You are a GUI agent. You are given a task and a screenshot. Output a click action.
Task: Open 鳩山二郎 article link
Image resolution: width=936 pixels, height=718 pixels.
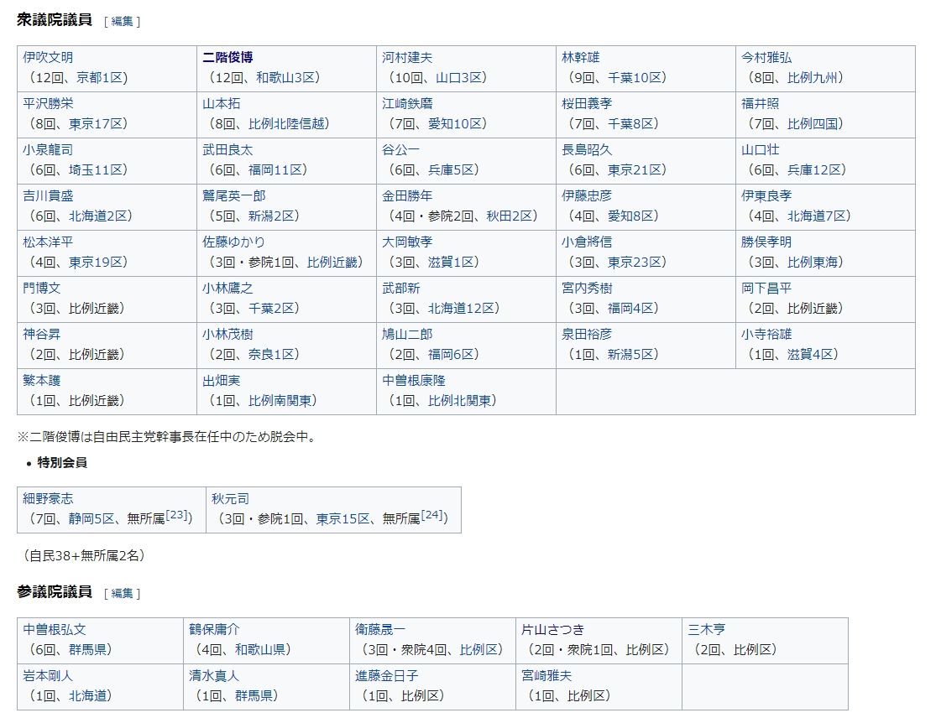[x=407, y=334]
